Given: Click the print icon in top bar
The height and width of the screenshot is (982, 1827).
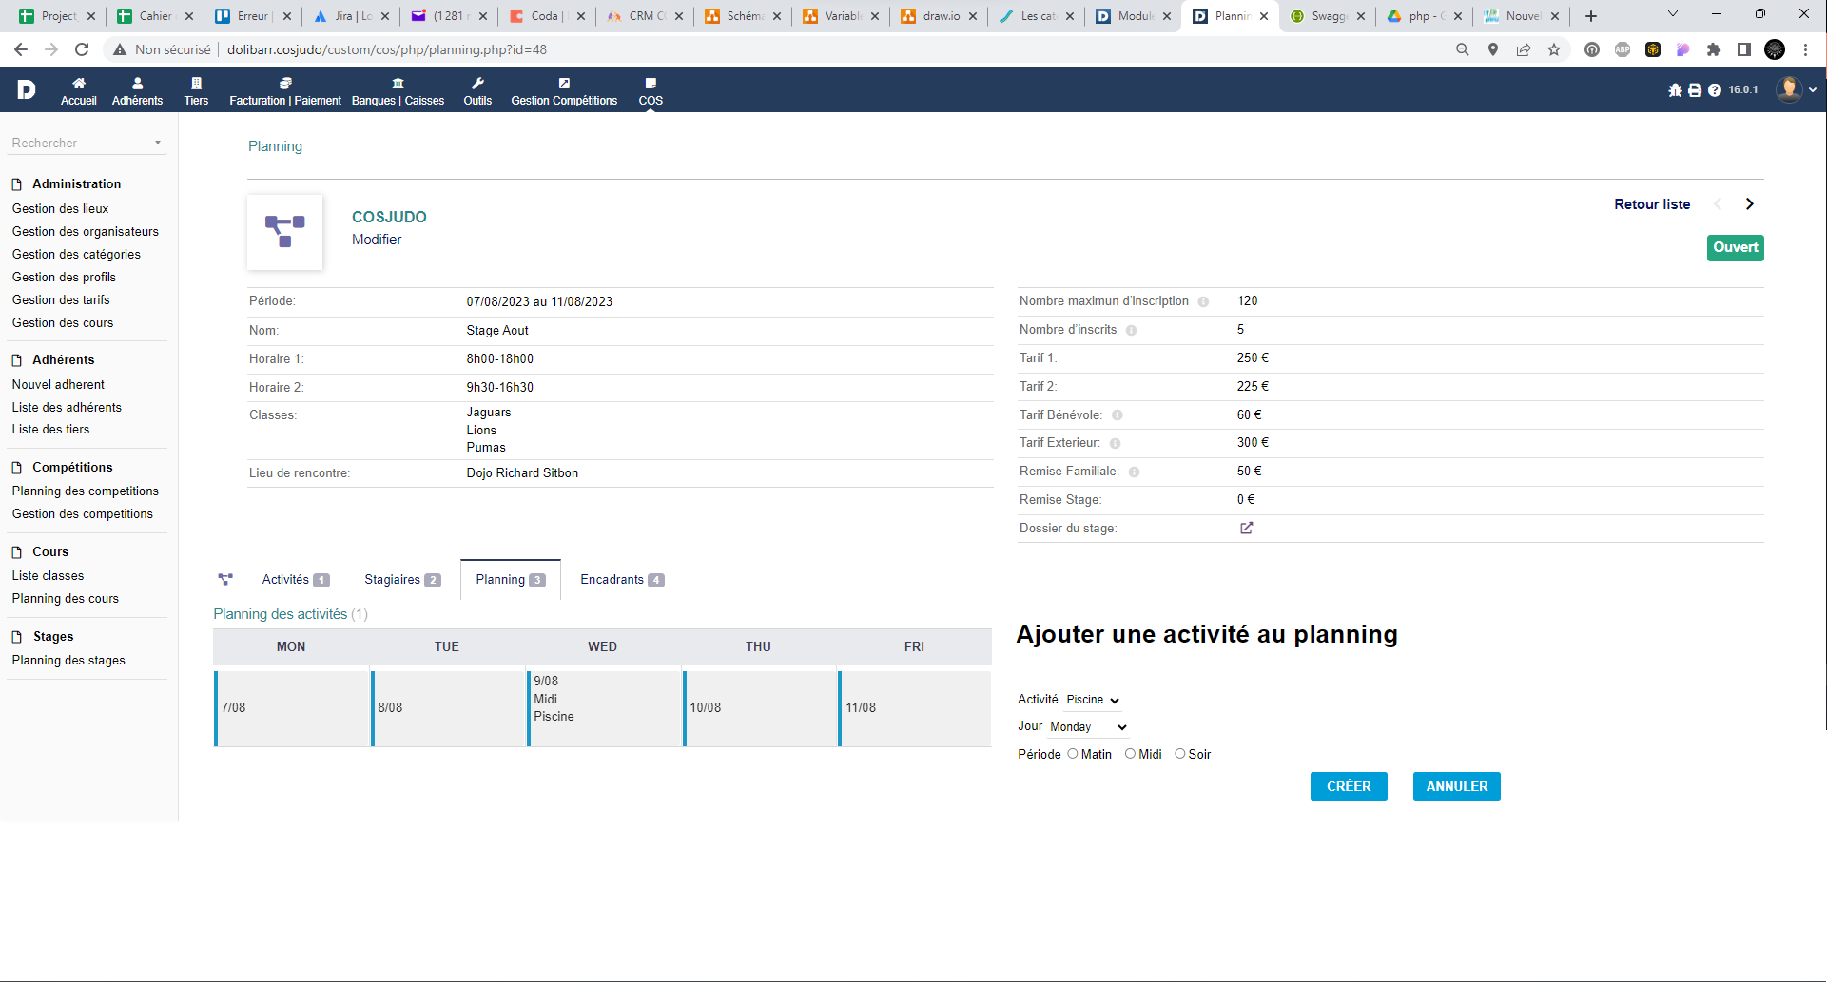Looking at the screenshot, I should pyautogui.click(x=1695, y=90).
